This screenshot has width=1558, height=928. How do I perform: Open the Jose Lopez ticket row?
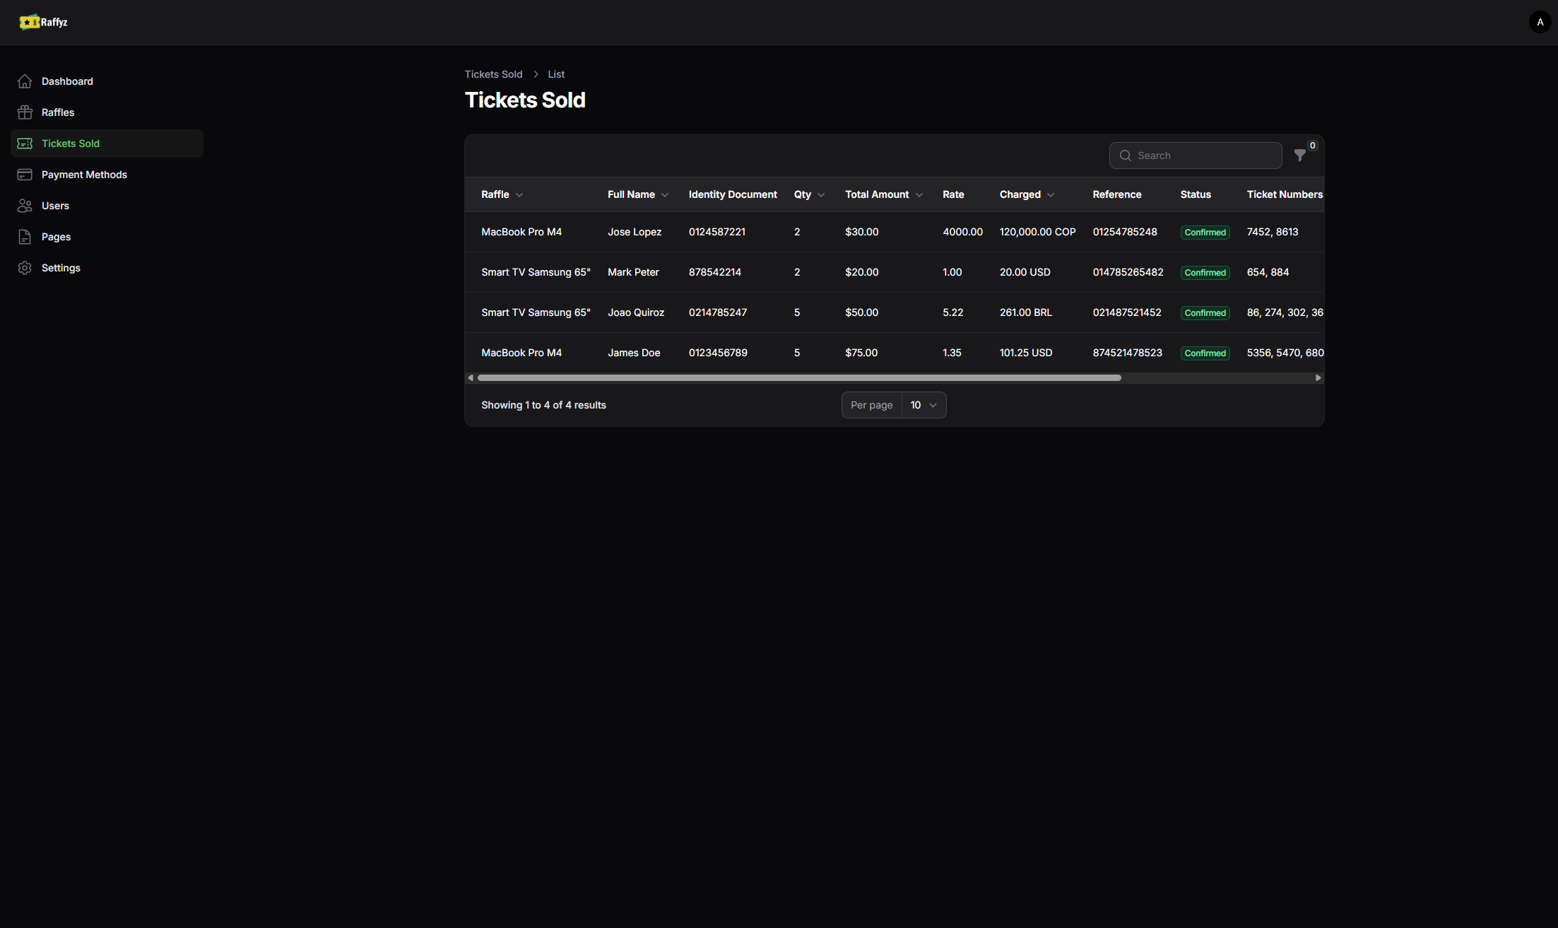tap(635, 232)
